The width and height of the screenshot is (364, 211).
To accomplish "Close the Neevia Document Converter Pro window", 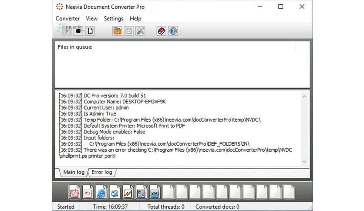I will [x=302, y=7].
